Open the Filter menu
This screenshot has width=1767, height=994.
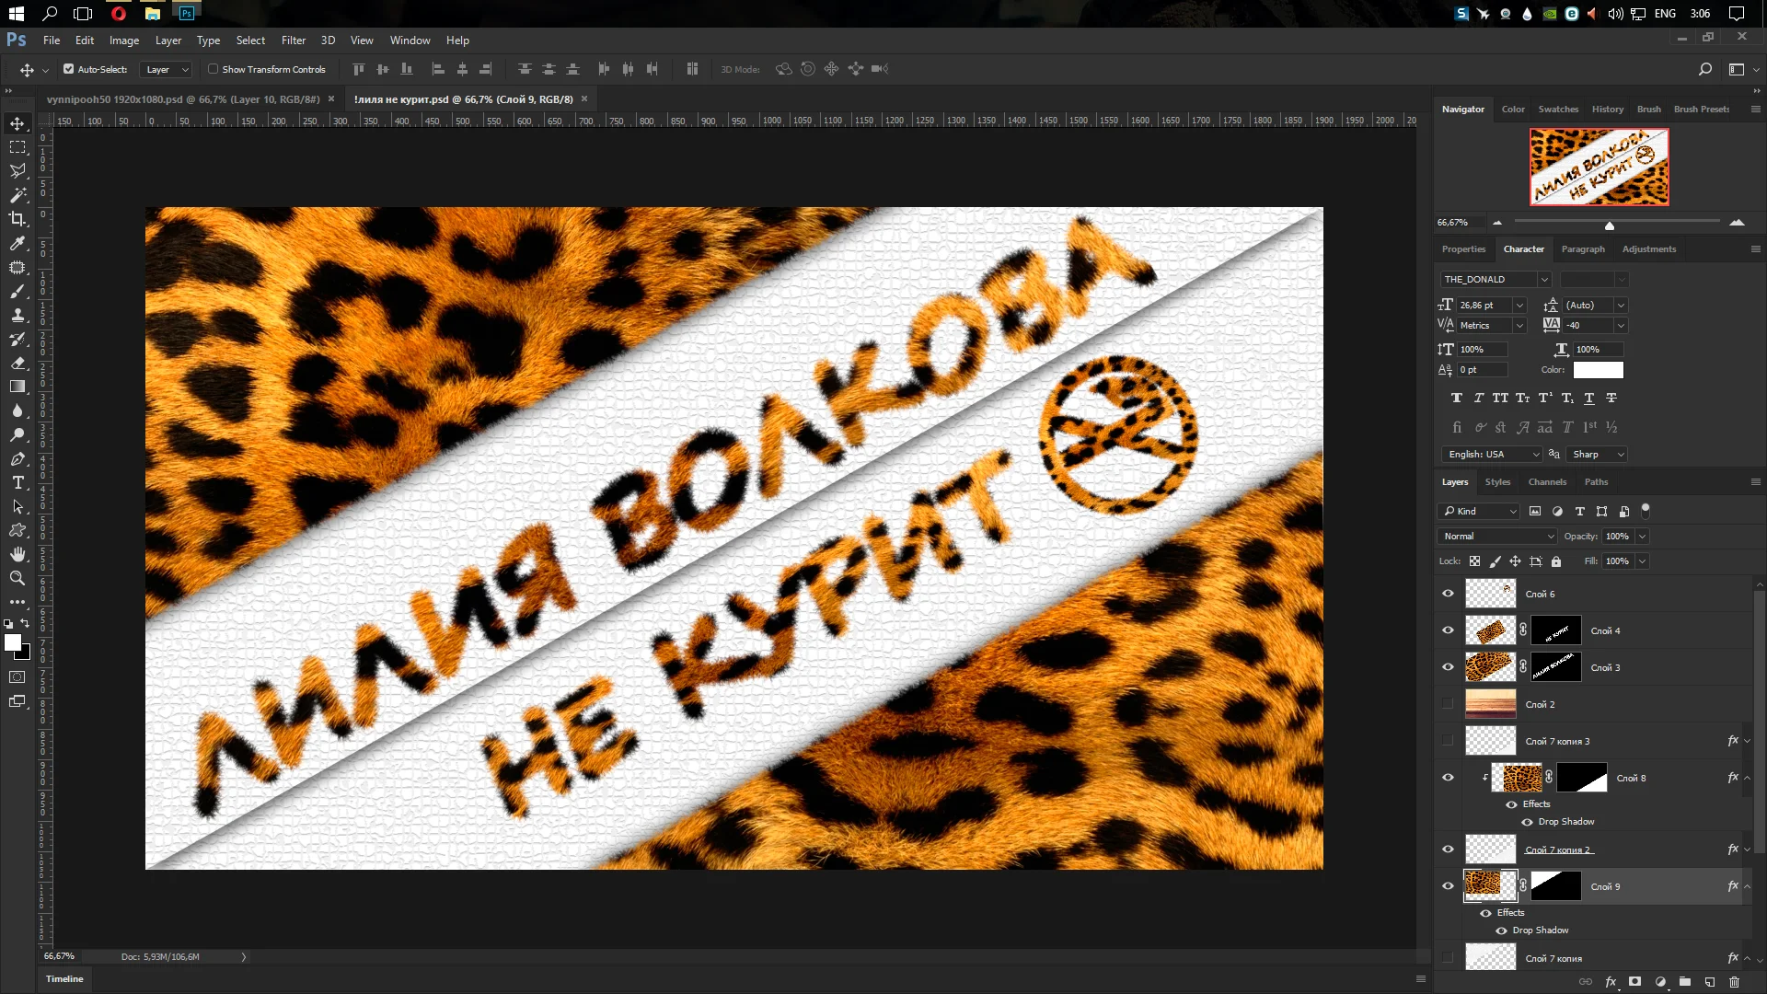point(293,40)
